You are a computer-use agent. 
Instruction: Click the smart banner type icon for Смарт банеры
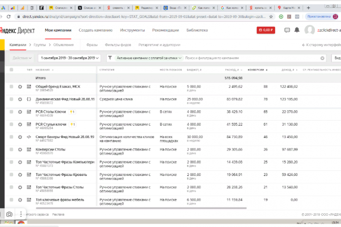(29, 137)
